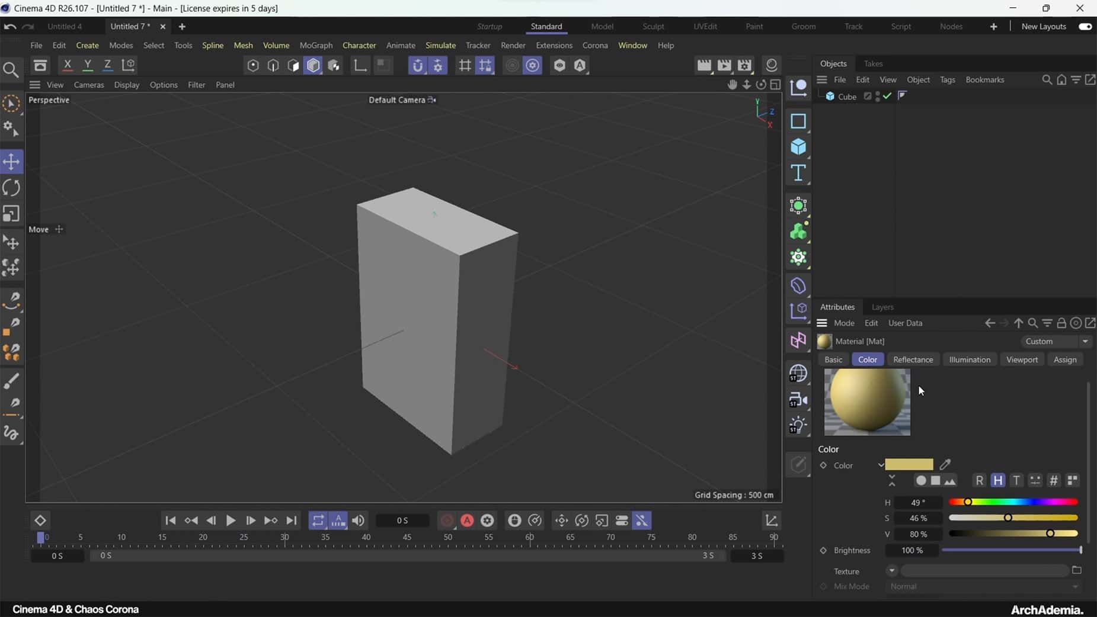This screenshot has width=1097, height=617.
Task: Select RGB color mode button
Action: click(979, 480)
